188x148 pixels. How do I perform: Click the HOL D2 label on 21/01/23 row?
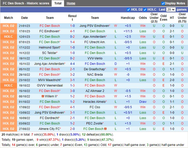(x=9, y=26)
